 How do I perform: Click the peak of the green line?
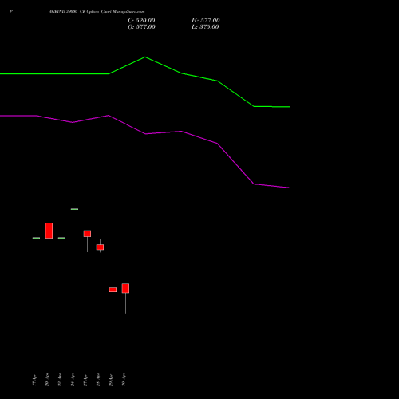pos(145,57)
